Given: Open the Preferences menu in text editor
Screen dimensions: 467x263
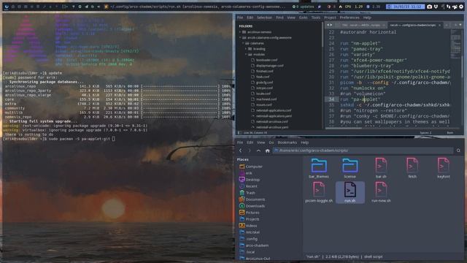Looking at the screenshot, I should pos(350,18).
